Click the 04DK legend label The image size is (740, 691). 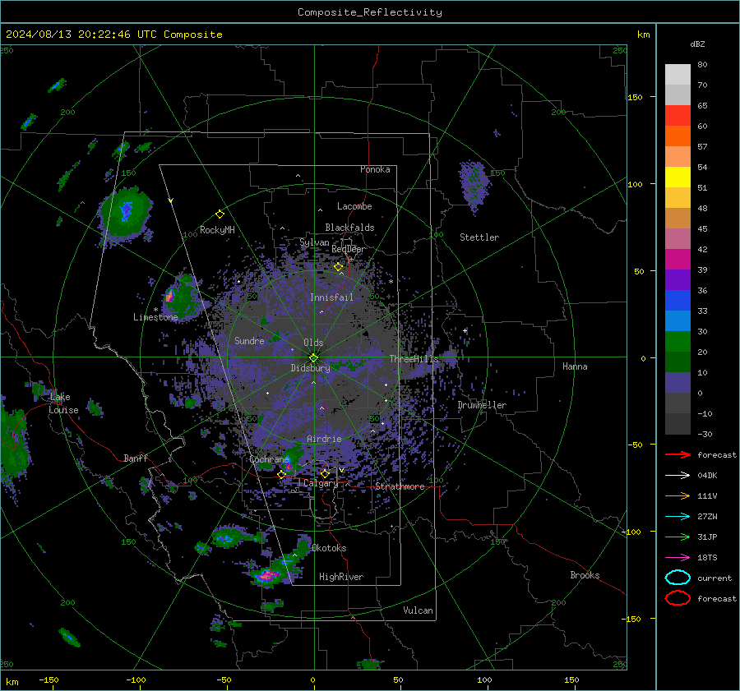click(707, 476)
